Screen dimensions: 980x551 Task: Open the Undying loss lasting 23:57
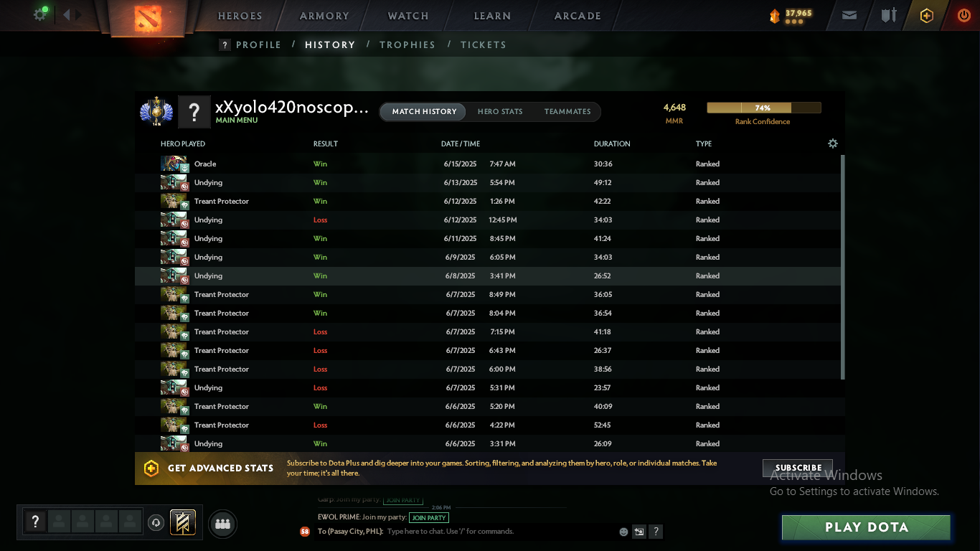coord(488,387)
